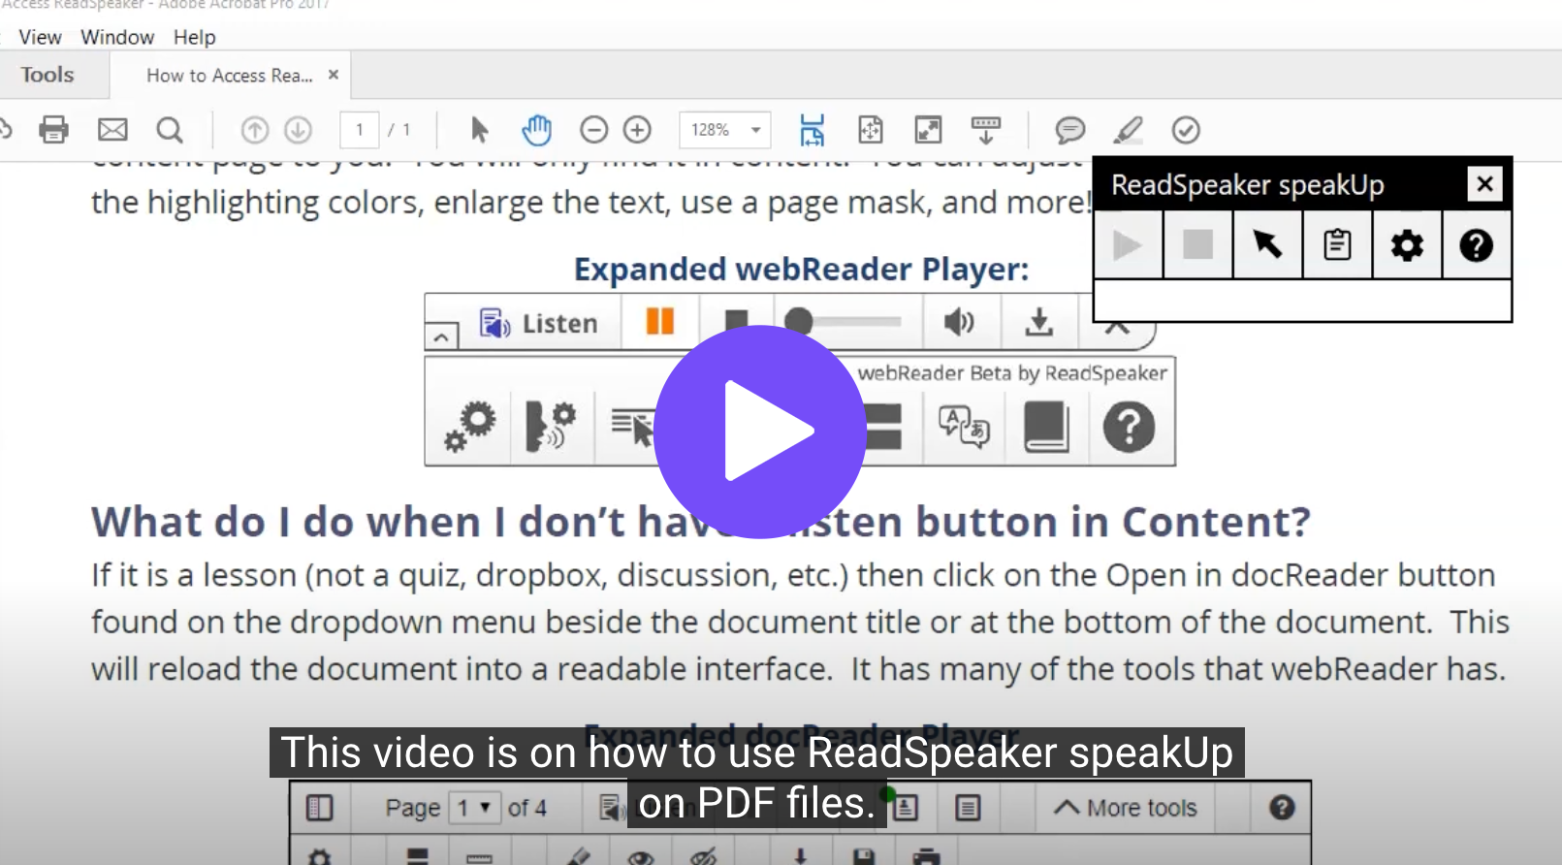Click the speakUp clipboard reading icon

[1337, 244]
